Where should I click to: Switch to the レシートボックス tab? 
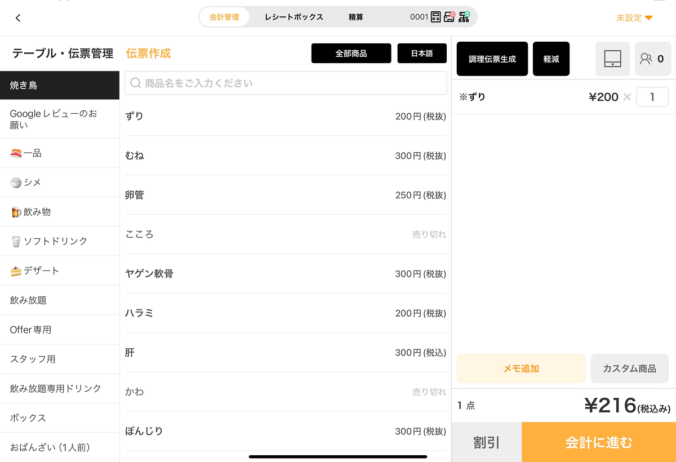(294, 17)
